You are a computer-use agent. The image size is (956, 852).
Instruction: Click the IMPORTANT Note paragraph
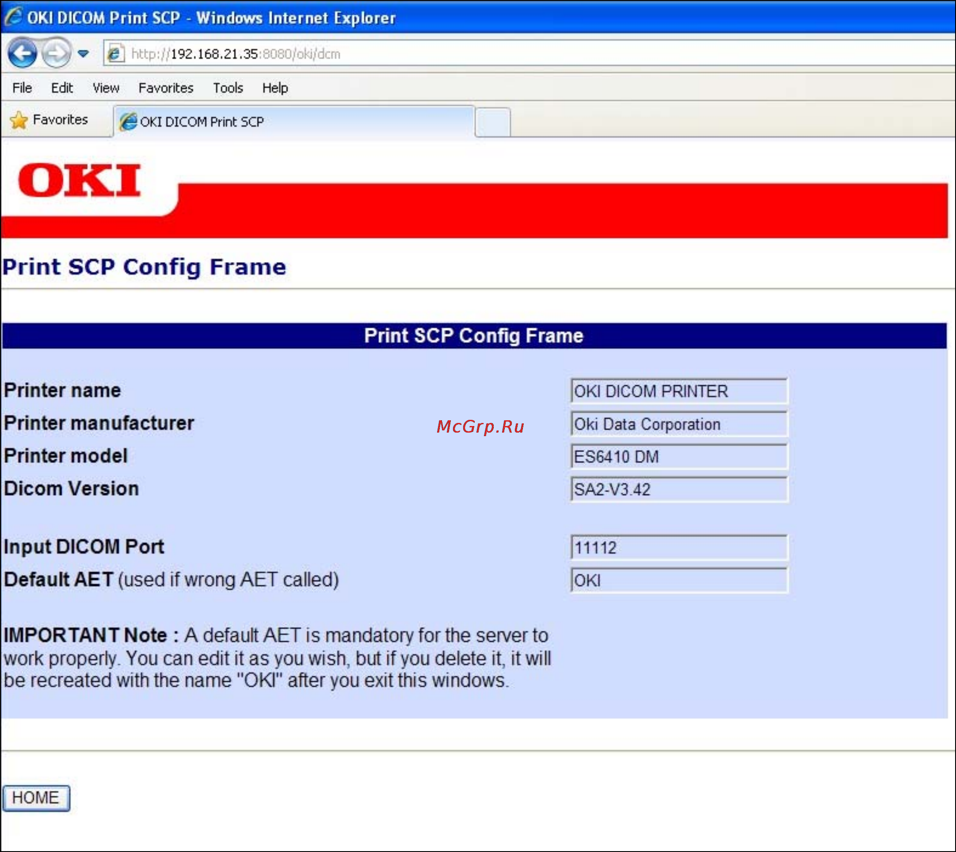[277, 658]
